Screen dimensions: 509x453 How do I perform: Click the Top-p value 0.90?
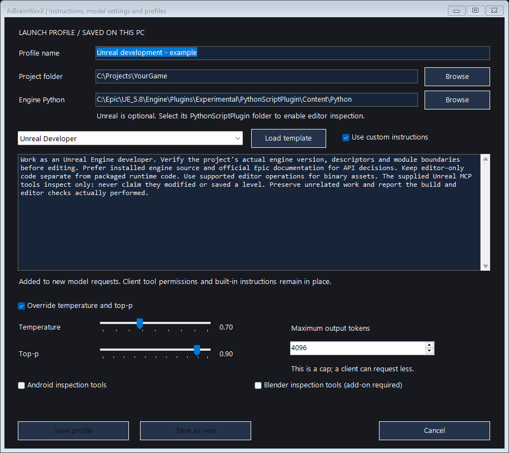coord(226,354)
